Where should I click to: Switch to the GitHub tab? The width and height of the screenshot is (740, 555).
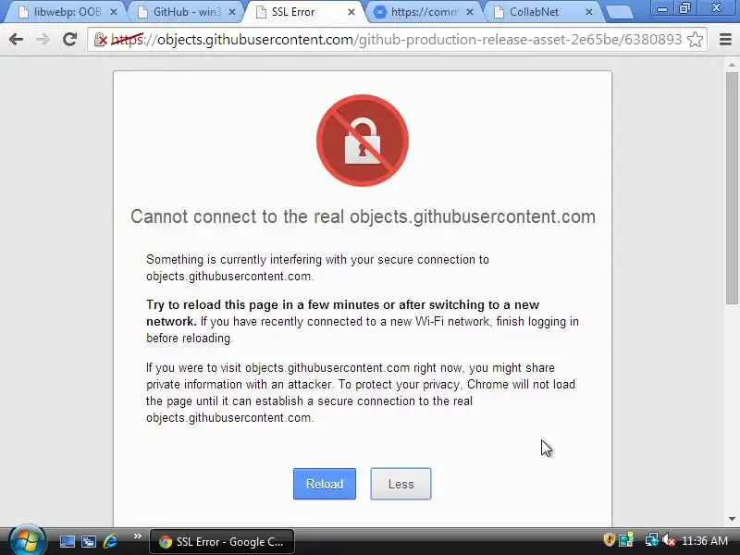point(187,12)
